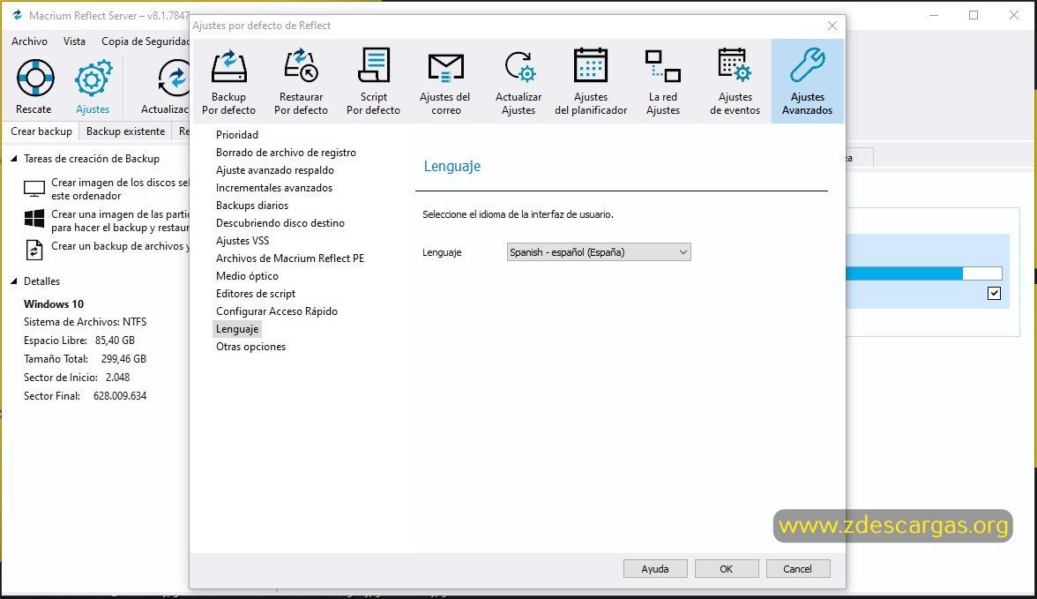Minimize the Macrium Reflect main window

[x=934, y=15]
